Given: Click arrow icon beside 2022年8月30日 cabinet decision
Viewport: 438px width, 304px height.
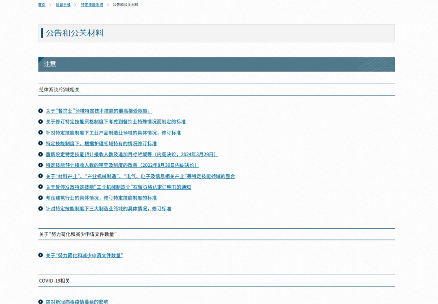Looking at the screenshot, I should [x=41, y=165].
